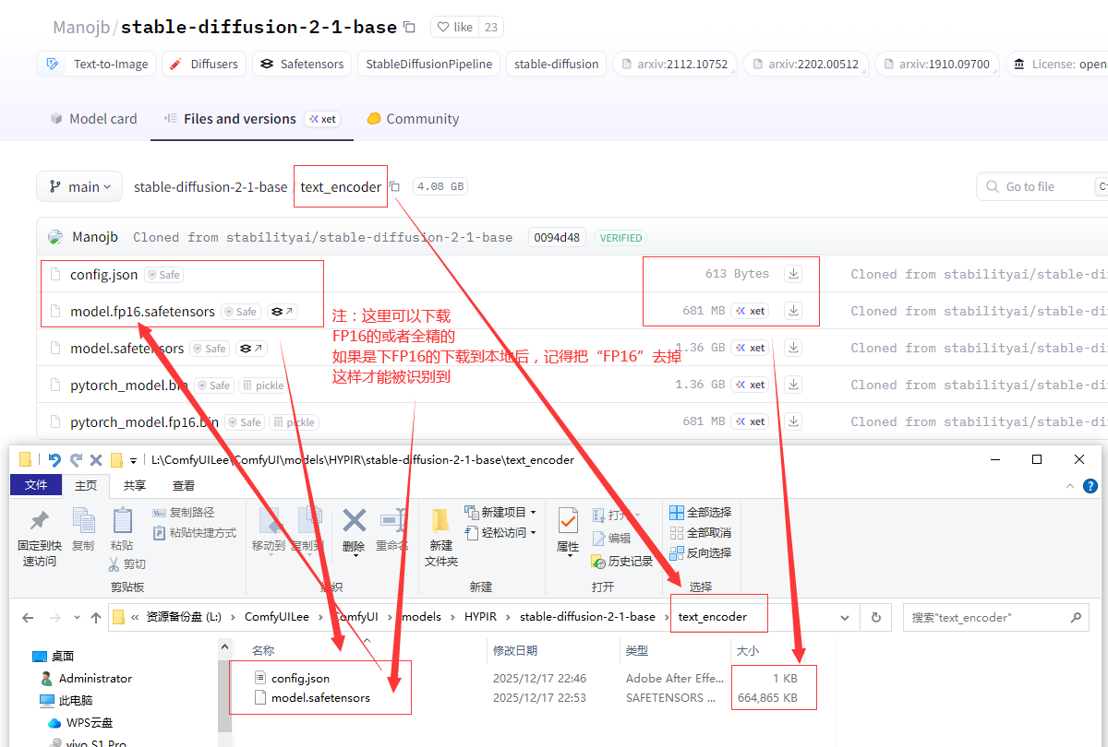The height and width of the screenshot is (747, 1108).
Task: Copy the text_encoder folder path
Action: [x=394, y=187]
